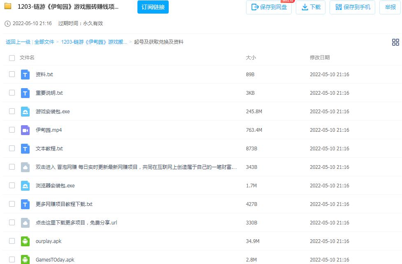Tick the select-all checkbox beside 文件名
Viewport: 402px width, 264px height.
coord(12,58)
